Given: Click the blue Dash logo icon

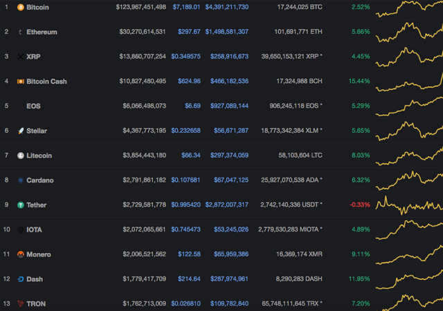Looking at the screenshot, I should (x=21, y=279).
